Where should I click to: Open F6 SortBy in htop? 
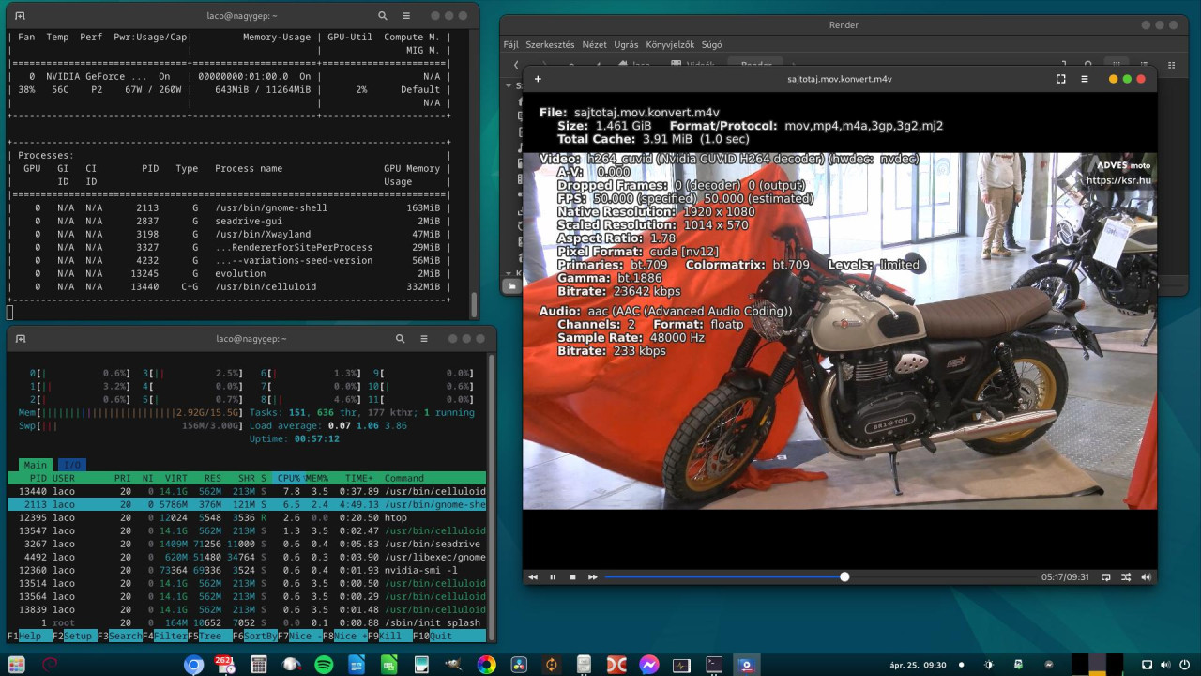click(255, 636)
